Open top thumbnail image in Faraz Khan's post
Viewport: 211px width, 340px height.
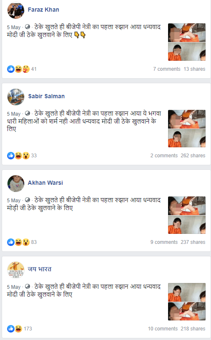[187, 32]
